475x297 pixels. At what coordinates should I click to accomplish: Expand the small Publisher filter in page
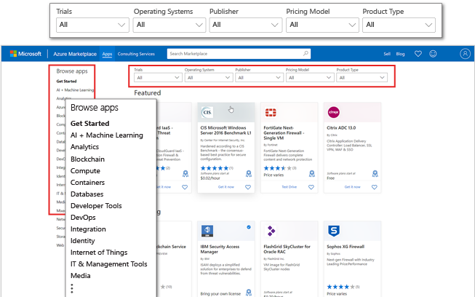pyautogui.click(x=259, y=78)
